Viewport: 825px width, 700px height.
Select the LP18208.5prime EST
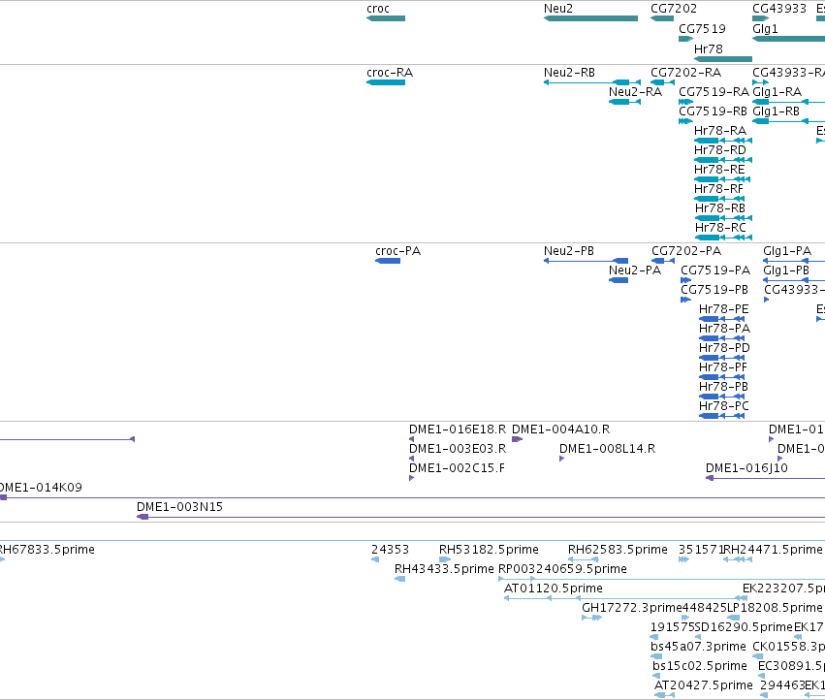point(733,618)
